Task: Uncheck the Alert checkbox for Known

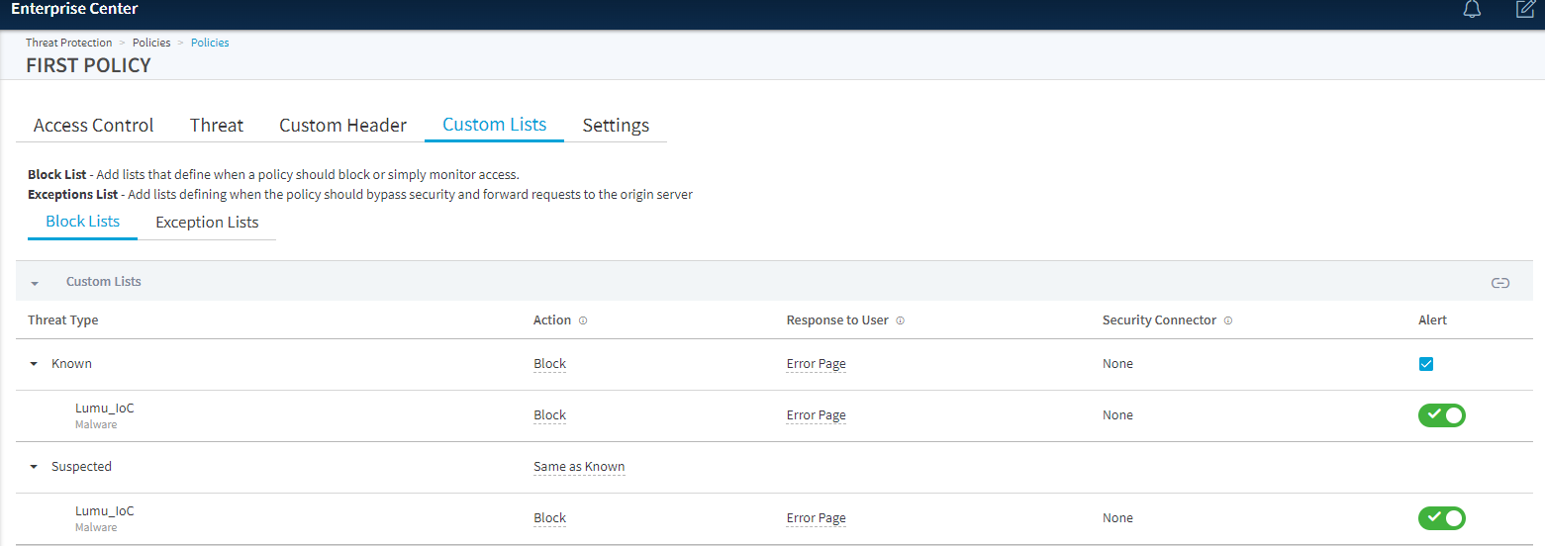Action: coord(1426,364)
